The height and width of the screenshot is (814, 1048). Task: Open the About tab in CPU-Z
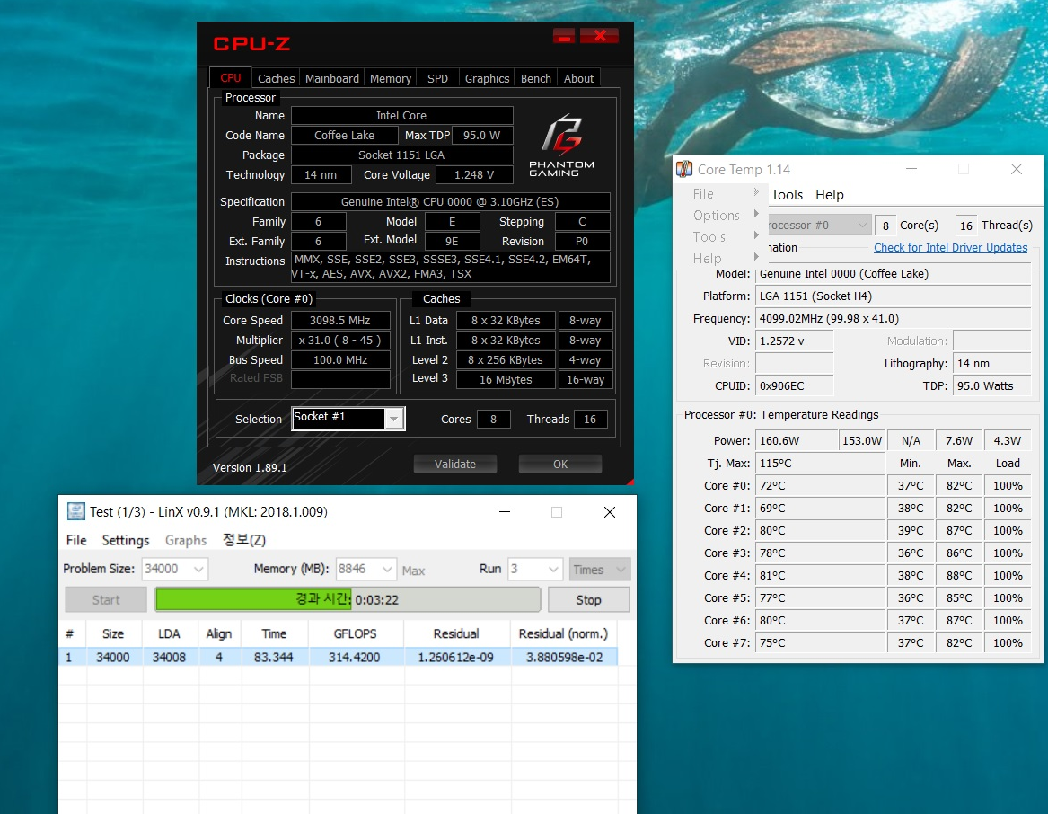tap(579, 78)
